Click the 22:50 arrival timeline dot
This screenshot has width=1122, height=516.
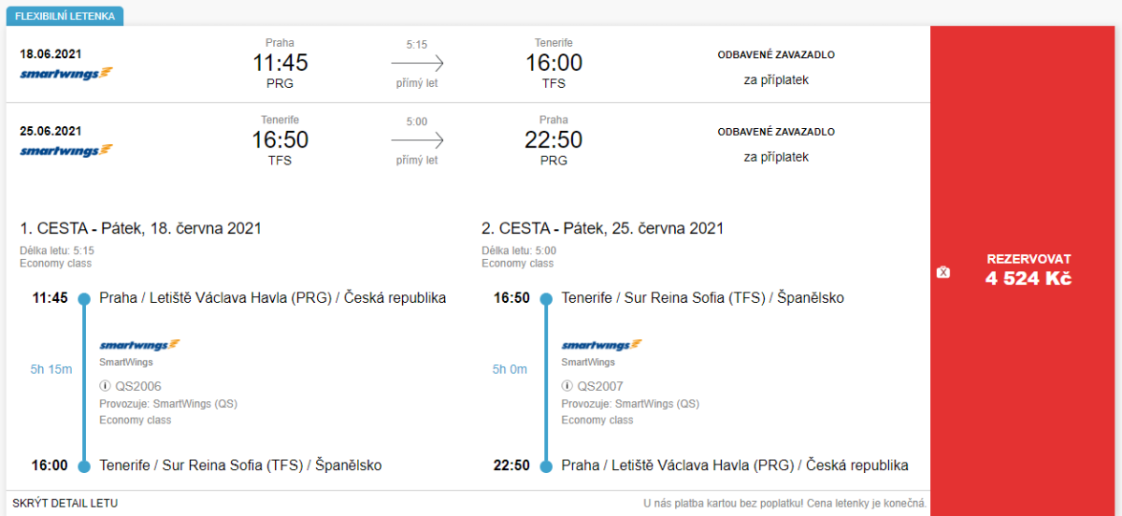tap(546, 466)
